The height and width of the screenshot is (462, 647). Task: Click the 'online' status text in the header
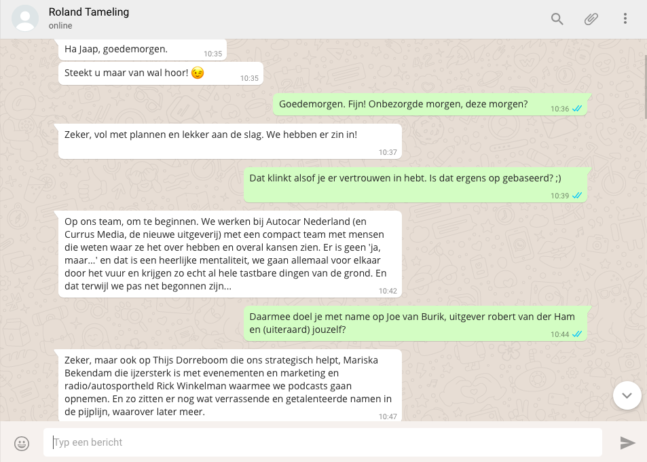tap(60, 26)
